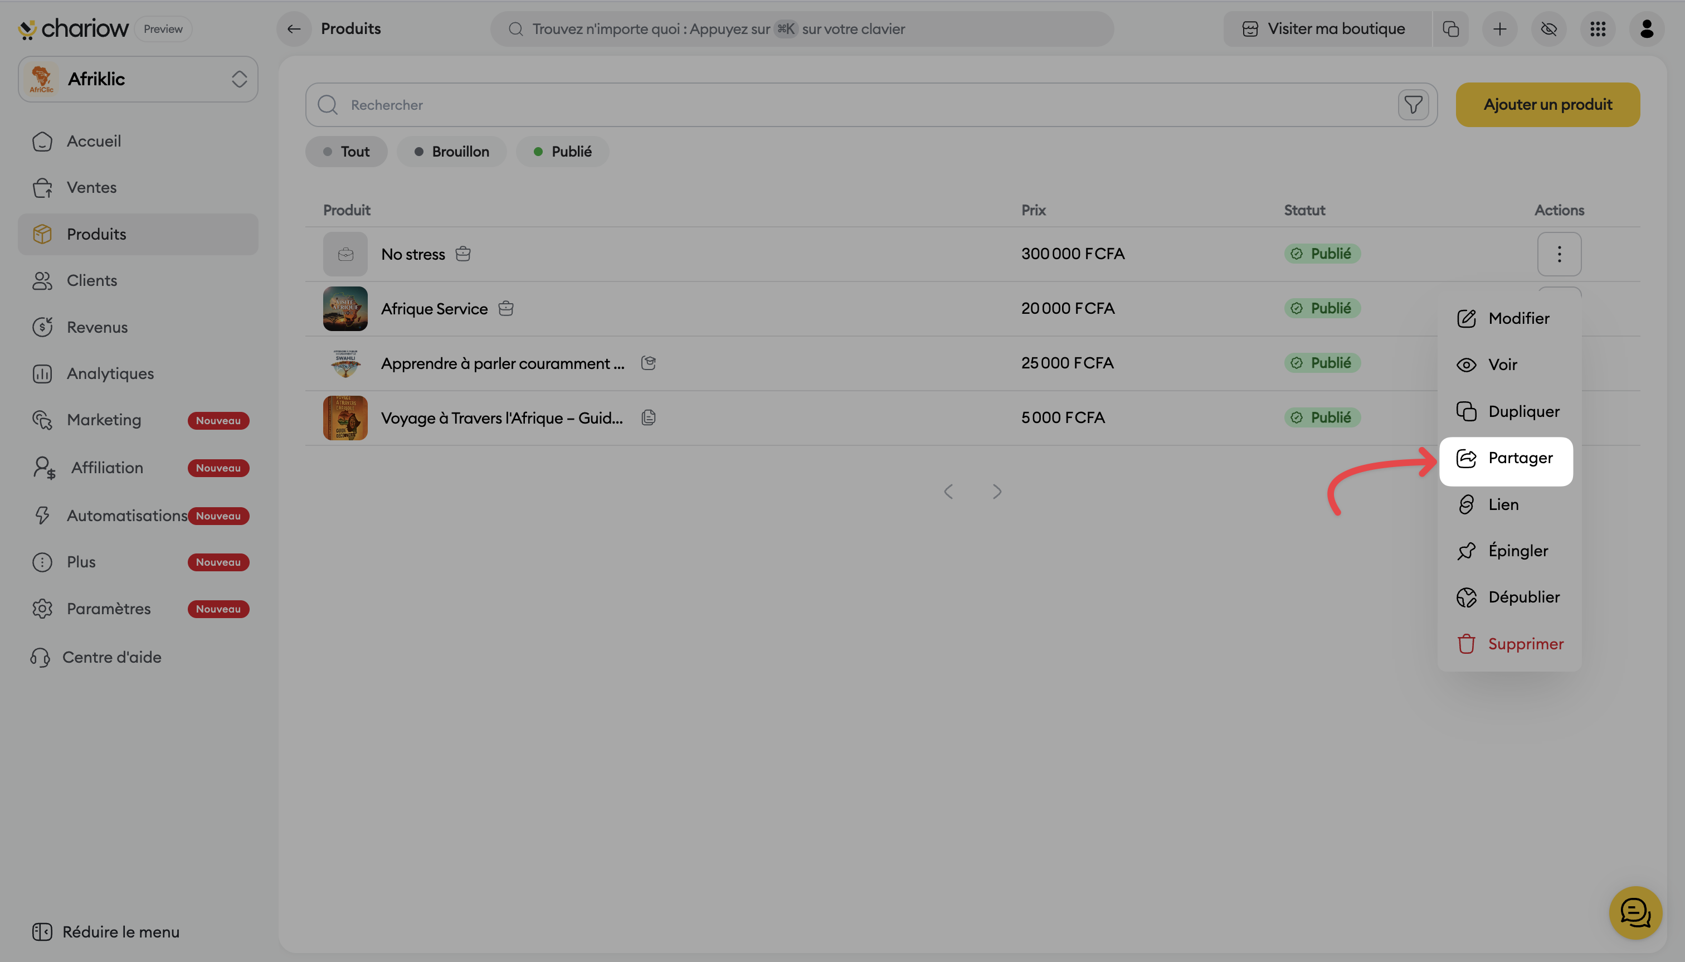
Task: Click the Afrique Service product thumbnail
Action: click(345, 309)
